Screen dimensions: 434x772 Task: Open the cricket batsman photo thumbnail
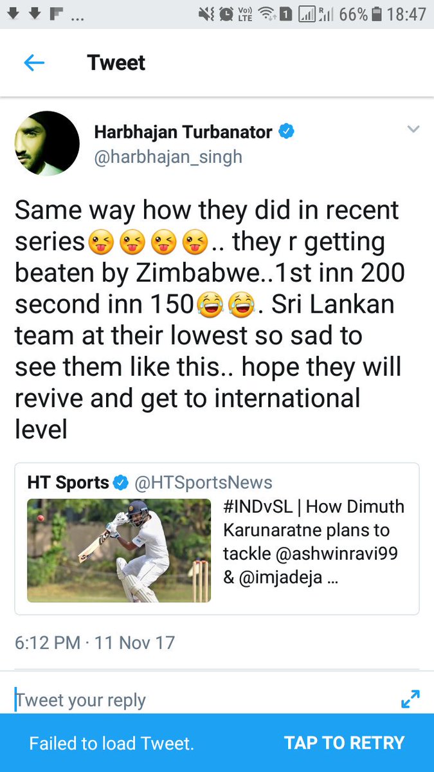tap(119, 551)
